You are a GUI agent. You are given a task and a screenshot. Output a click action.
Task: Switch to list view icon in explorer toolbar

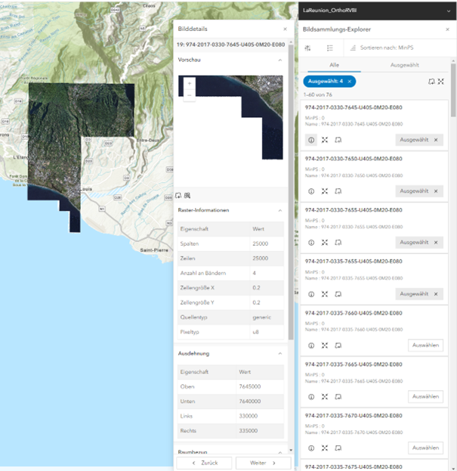coord(330,48)
